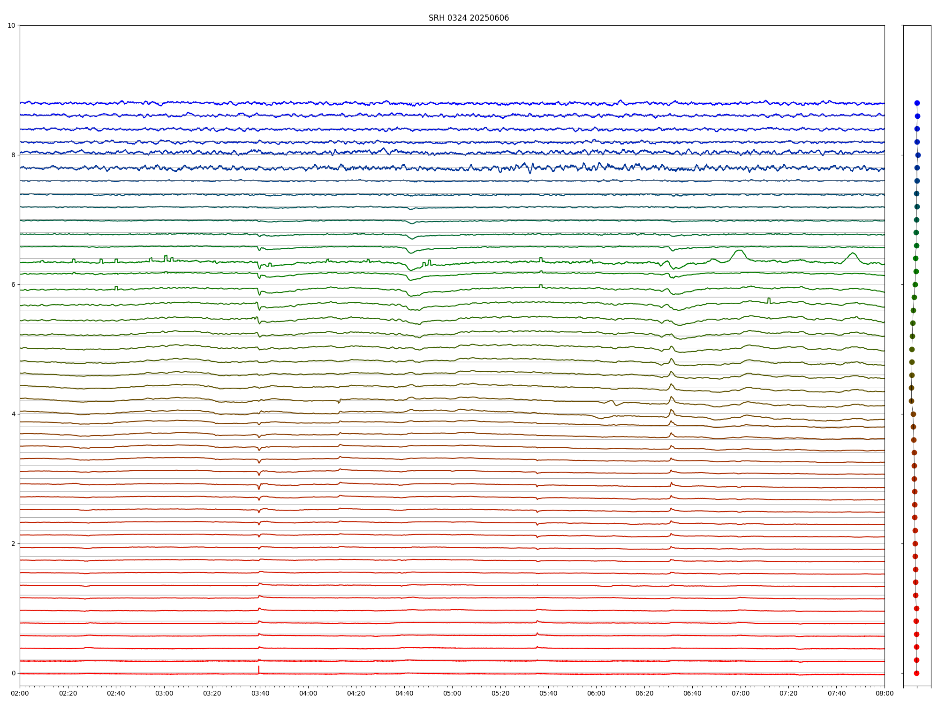Image resolution: width=938 pixels, height=704 pixels.
Task: Click the 06:20 time axis label
Action: pyautogui.click(x=644, y=693)
